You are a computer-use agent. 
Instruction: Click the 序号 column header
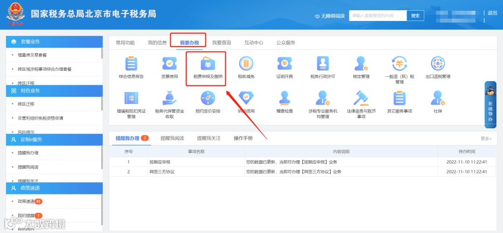[x=129, y=151]
